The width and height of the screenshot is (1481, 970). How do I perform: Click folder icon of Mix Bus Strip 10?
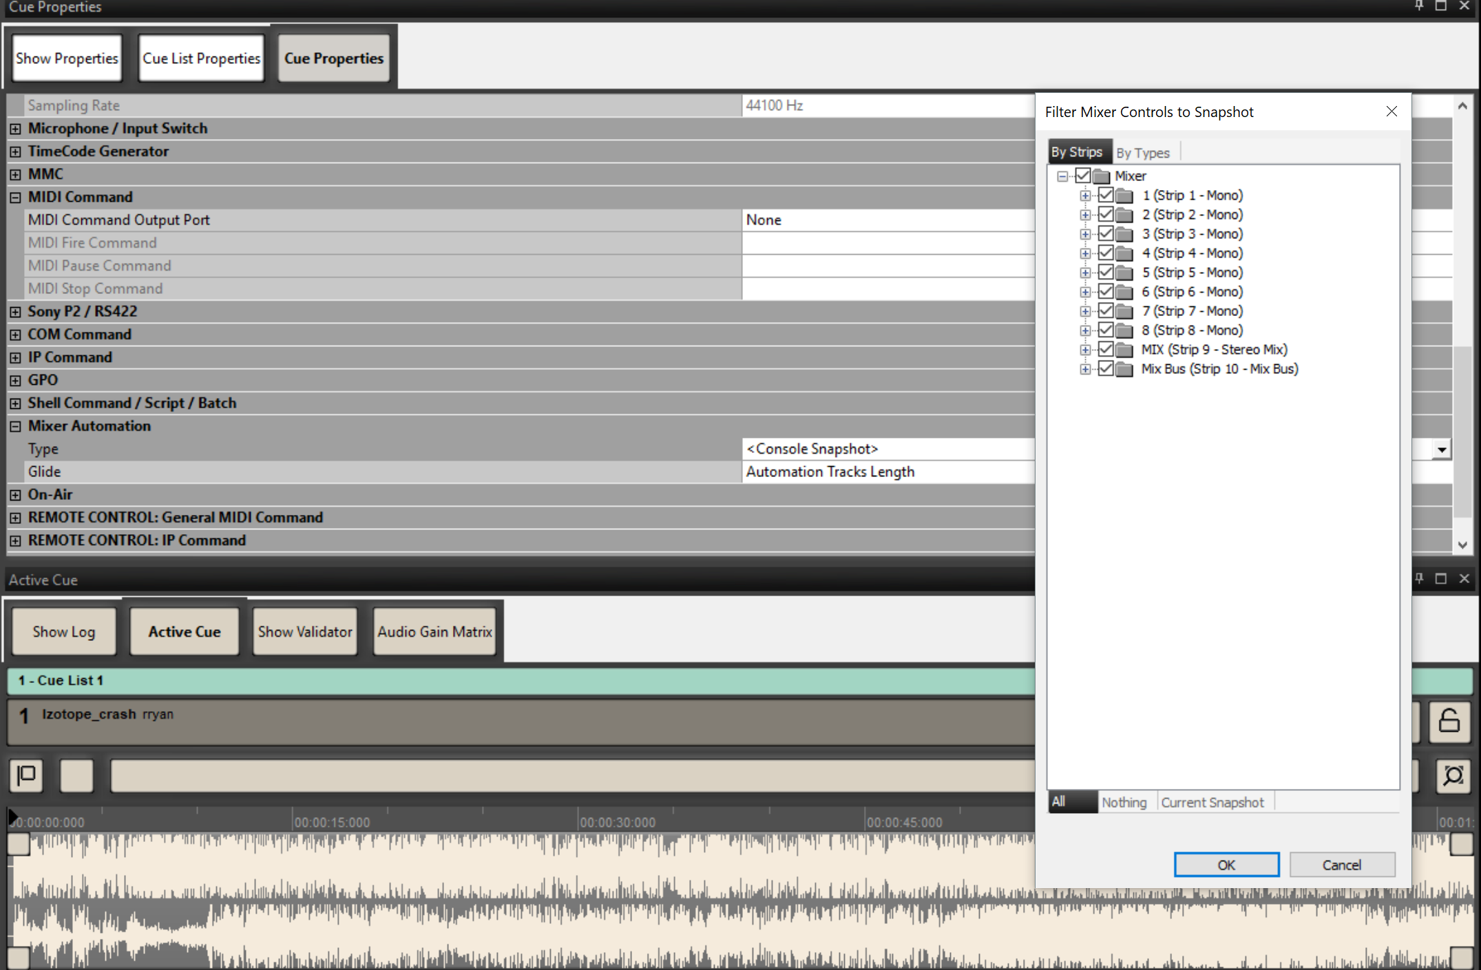tap(1124, 369)
